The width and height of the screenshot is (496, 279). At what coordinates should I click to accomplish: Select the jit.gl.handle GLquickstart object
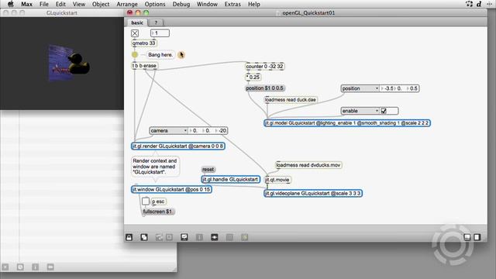(x=230, y=179)
